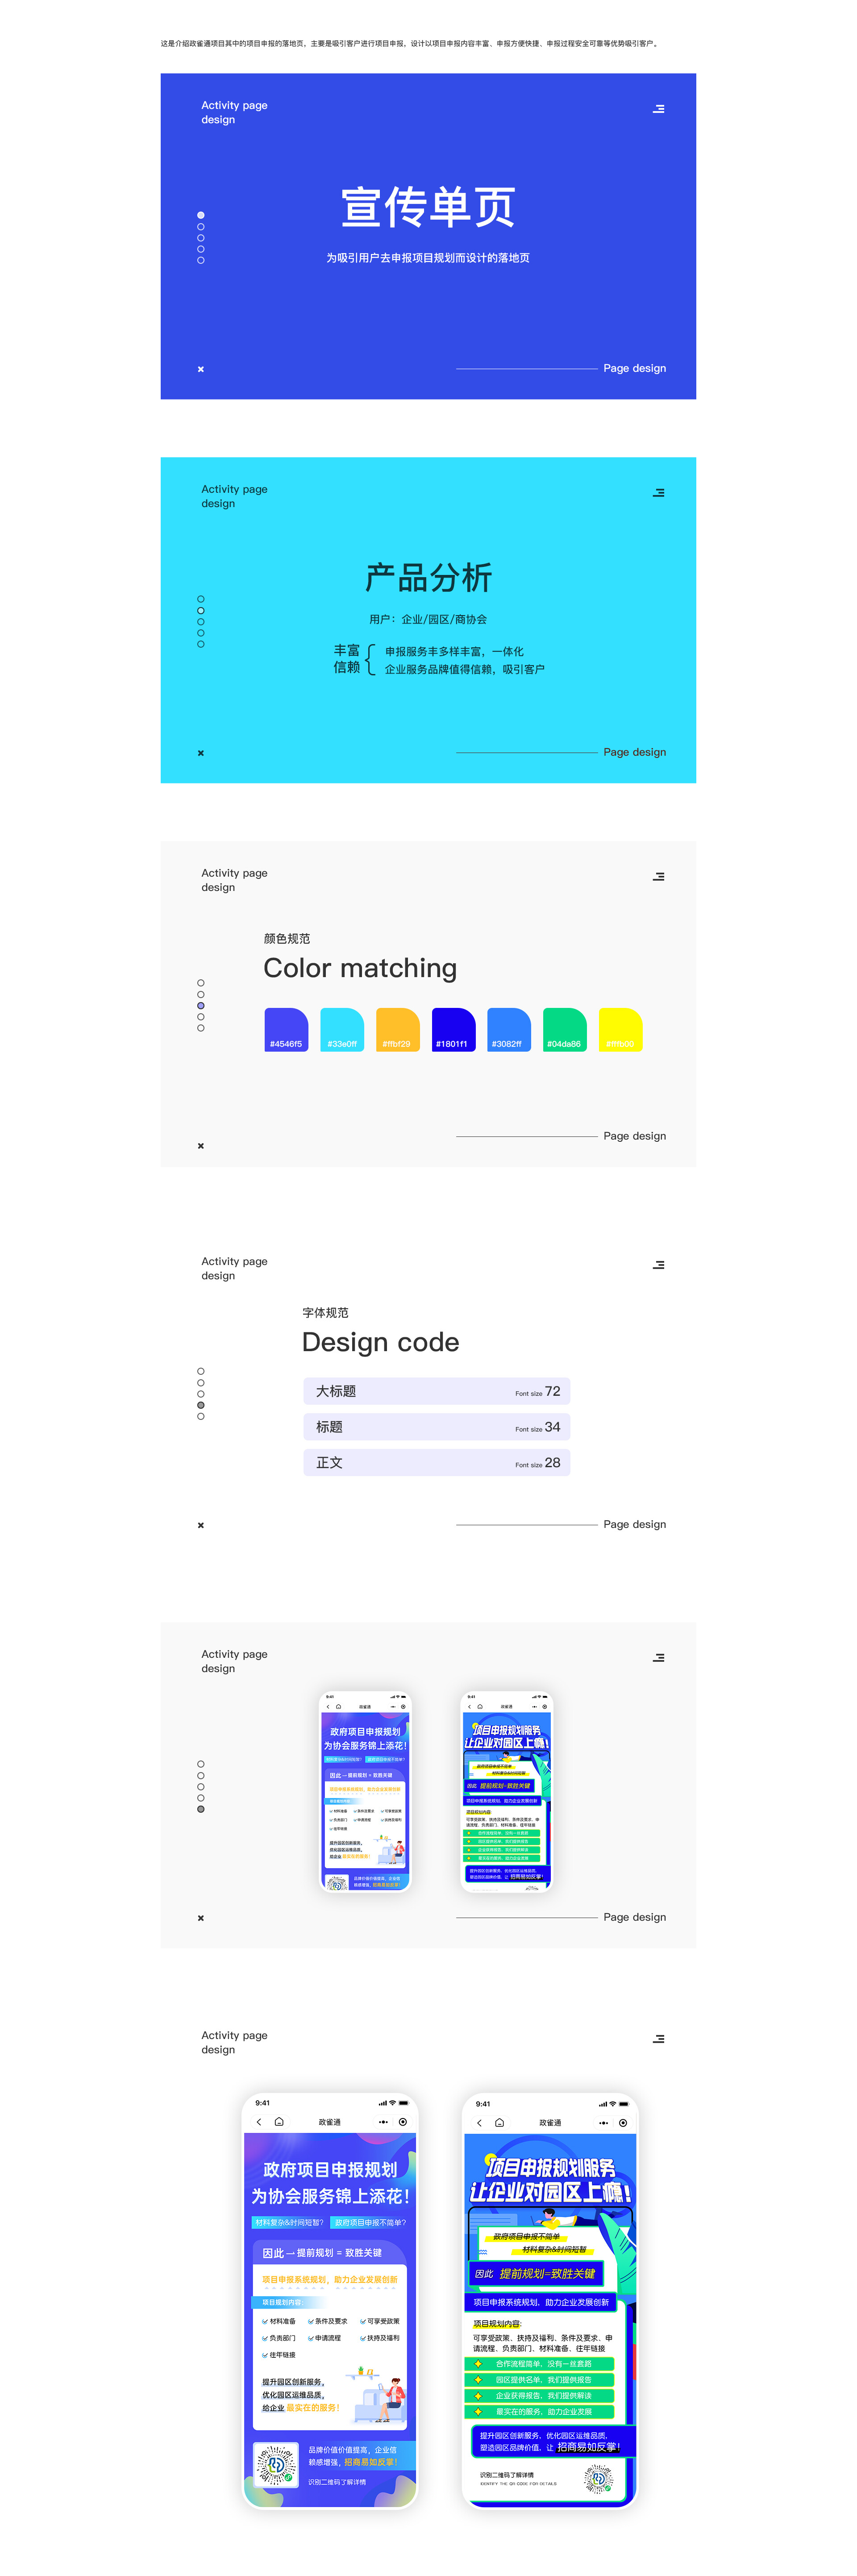Image resolution: width=857 pixels, height=2576 pixels.
Task: Tap back arrow in left large phone mockup
Action: coord(259,2122)
